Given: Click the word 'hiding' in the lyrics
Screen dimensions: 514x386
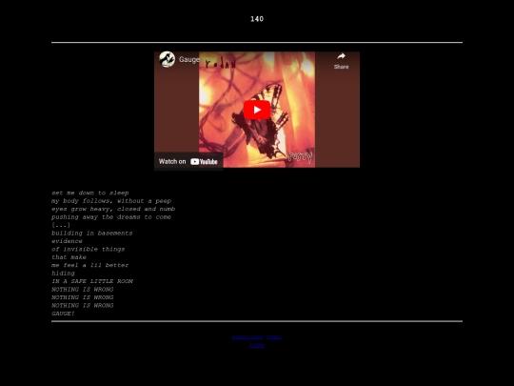Looking at the screenshot, I should click(x=63, y=274).
